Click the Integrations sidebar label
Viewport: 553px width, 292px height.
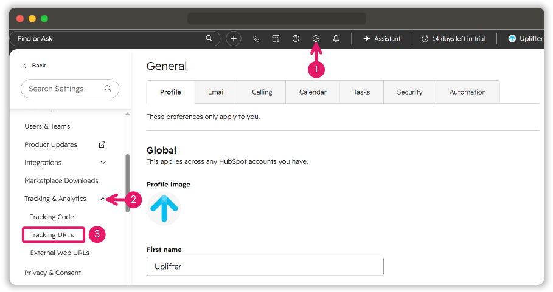[43, 163]
